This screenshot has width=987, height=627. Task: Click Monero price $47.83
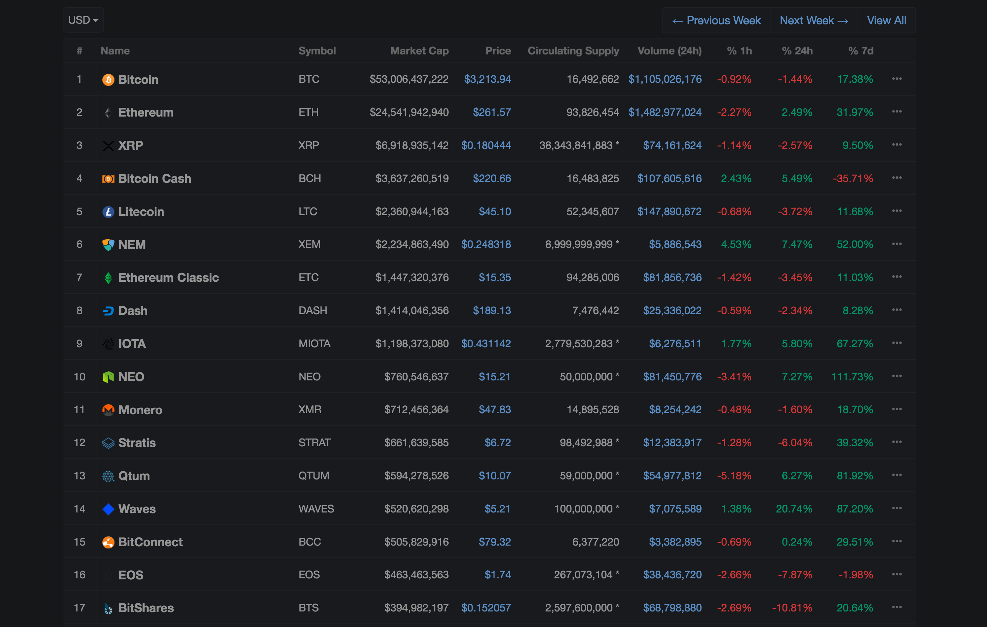[495, 410]
